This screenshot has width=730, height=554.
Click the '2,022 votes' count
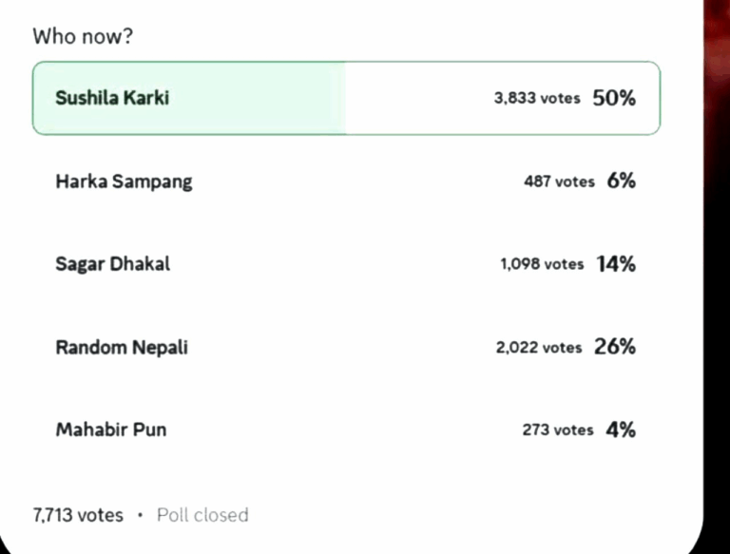pos(538,348)
